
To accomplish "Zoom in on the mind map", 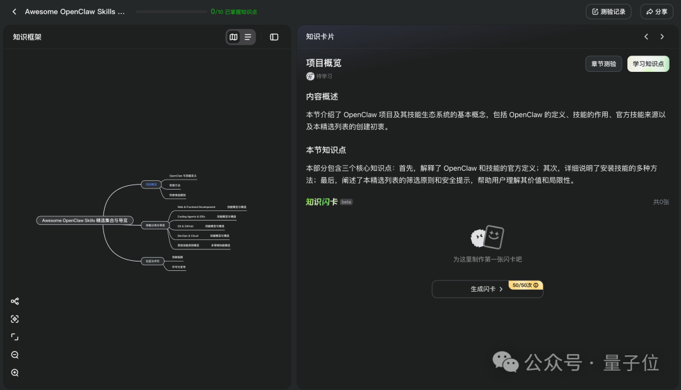I will pyautogui.click(x=15, y=372).
